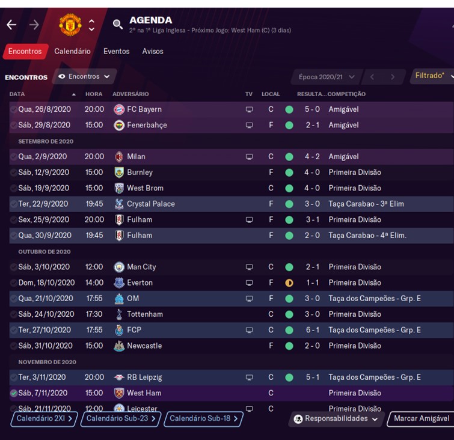Click the search magnifier icon

117,25
